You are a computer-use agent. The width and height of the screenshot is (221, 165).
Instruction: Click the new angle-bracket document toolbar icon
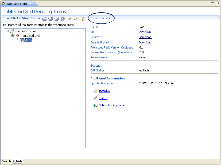click(x=63, y=19)
